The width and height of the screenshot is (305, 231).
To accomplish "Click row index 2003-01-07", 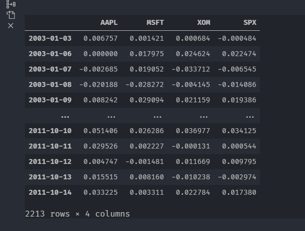I will tap(50, 69).
